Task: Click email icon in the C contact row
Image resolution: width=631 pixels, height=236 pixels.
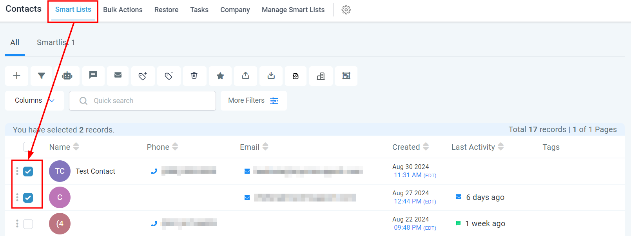Action: click(x=247, y=197)
